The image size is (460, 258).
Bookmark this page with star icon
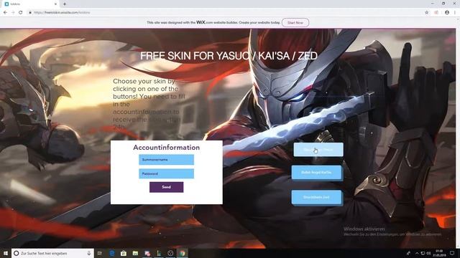point(426,13)
